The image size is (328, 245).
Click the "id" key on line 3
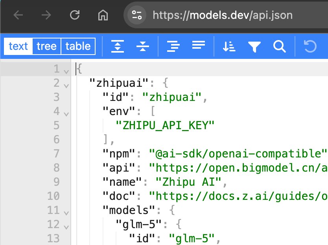pos(116,97)
